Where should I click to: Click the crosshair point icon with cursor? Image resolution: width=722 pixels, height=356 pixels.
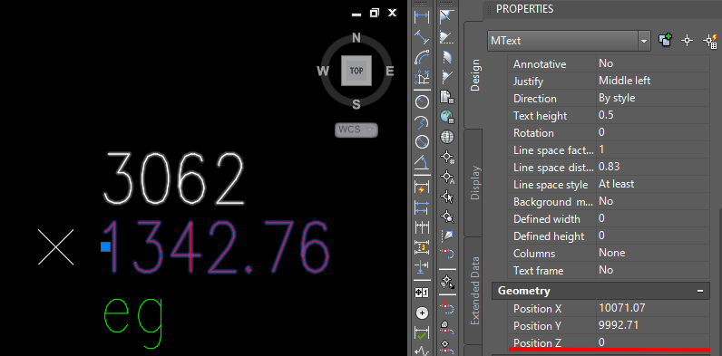tap(447, 197)
